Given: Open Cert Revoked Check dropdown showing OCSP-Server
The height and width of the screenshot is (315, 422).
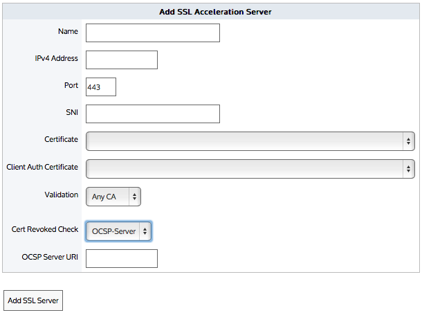Looking at the screenshot, I should tap(119, 231).
